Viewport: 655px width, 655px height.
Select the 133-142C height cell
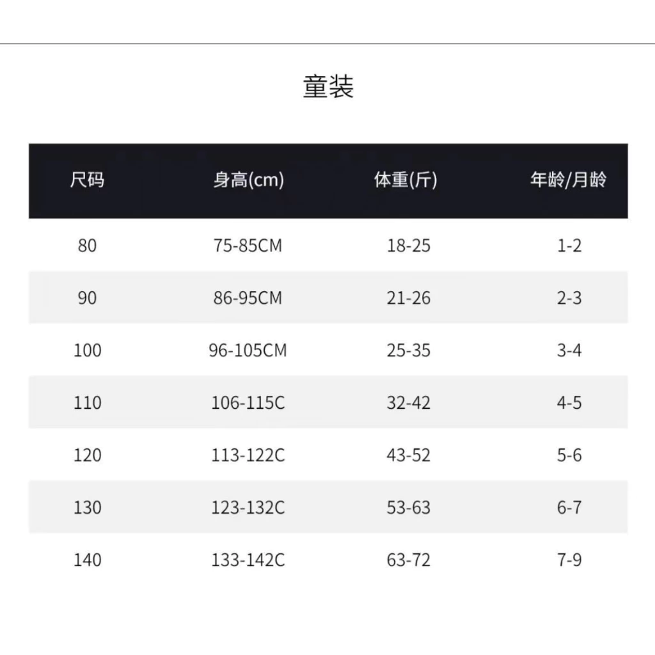point(248,560)
